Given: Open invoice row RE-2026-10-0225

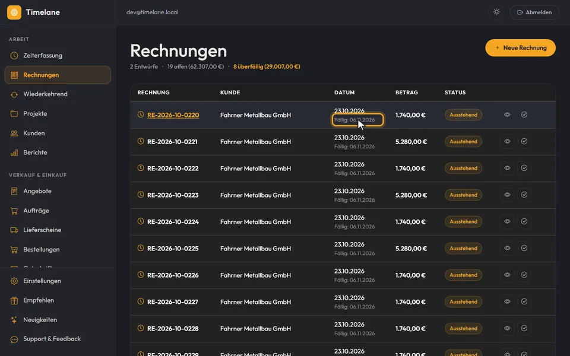Looking at the screenshot, I should (343, 249).
